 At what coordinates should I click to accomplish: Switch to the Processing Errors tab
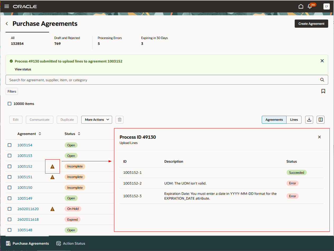[109, 41]
